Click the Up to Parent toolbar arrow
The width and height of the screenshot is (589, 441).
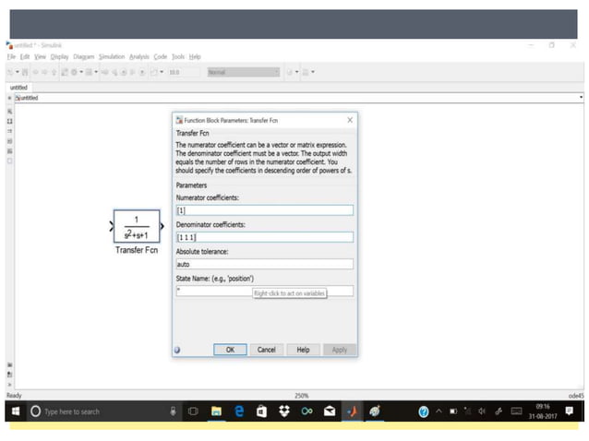click(x=54, y=72)
